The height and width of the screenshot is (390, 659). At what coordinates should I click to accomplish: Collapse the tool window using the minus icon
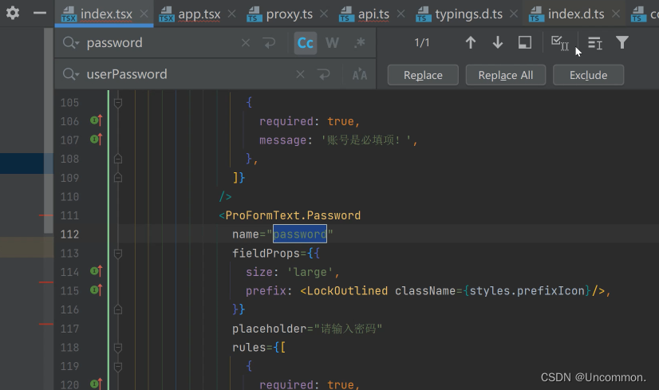(40, 13)
